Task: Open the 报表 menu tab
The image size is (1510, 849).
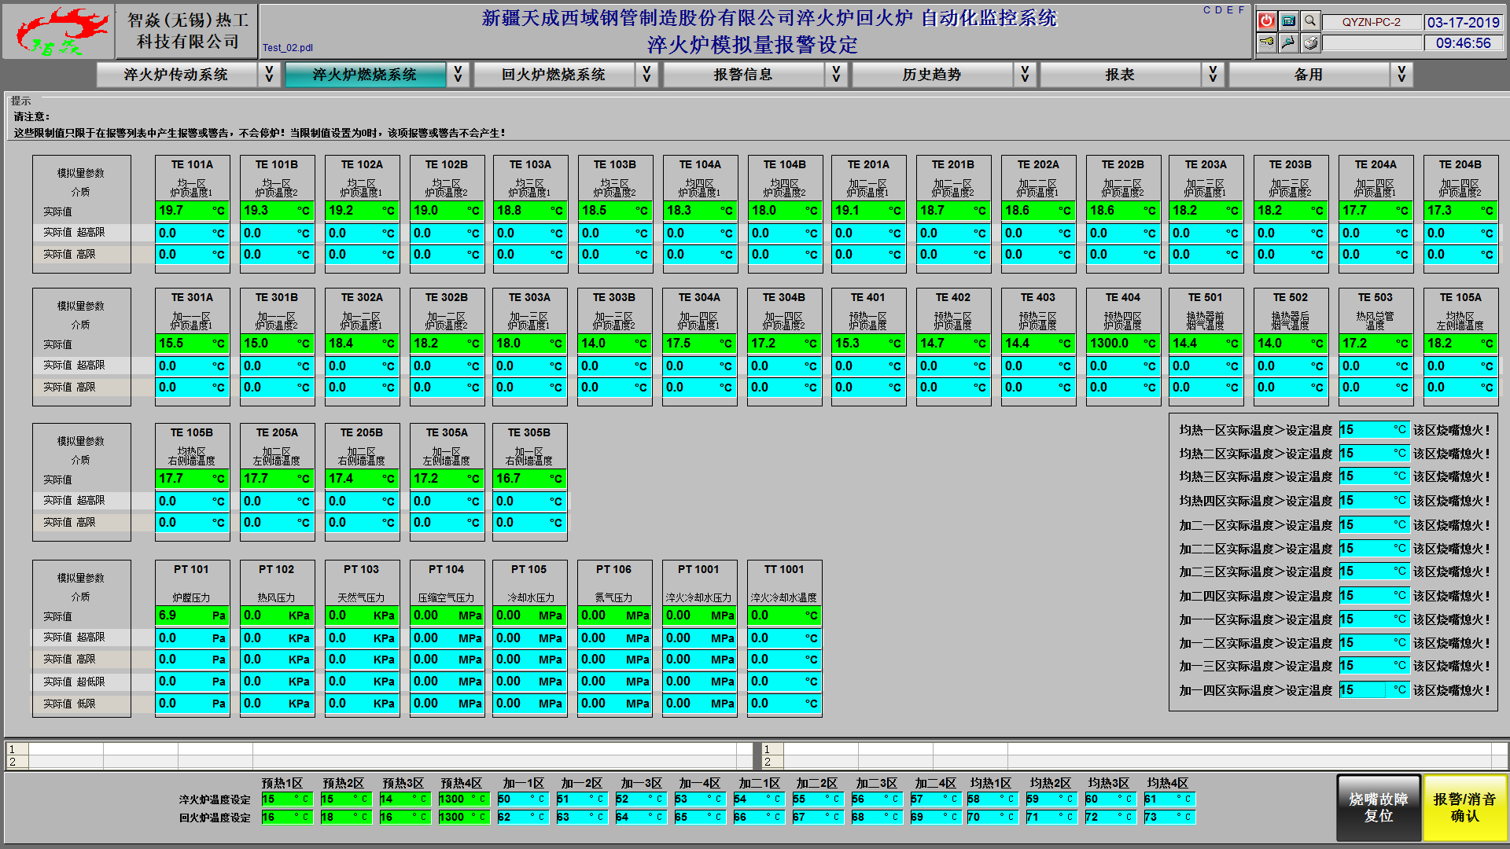Action: point(1120,75)
